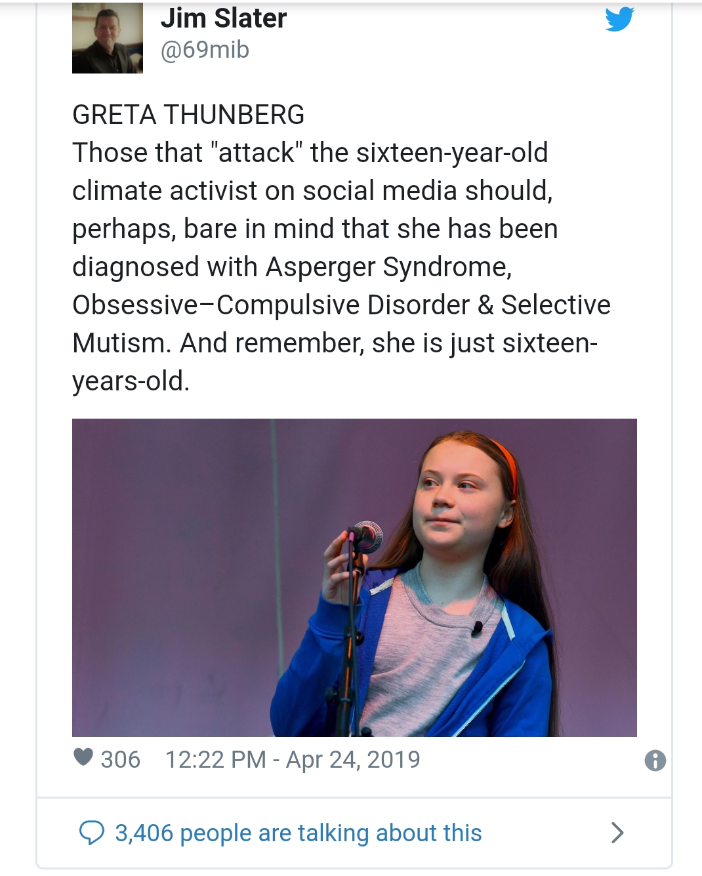Click the speech bubble conversation icon
This screenshot has height=876, width=702.
coord(91,833)
